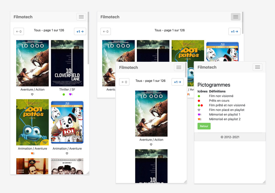
Task: Open 101 Dalmatiens poster in wide top window
Action: (222, 52)
